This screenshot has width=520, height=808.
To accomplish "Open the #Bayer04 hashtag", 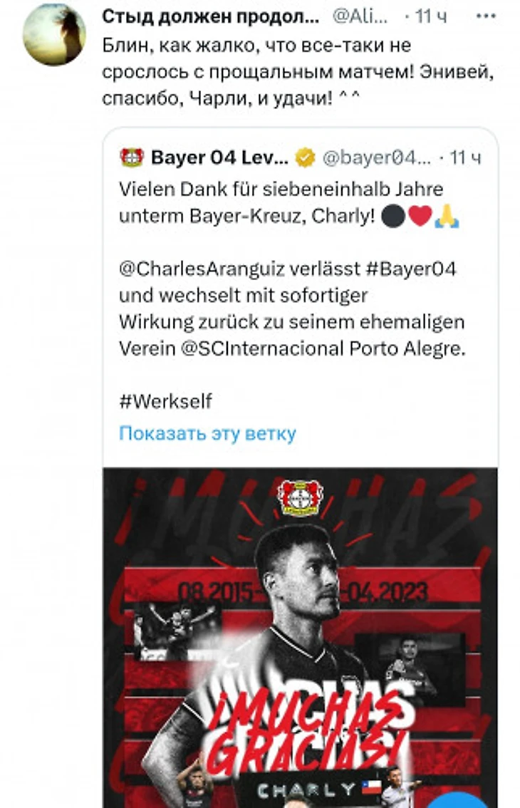I will 411,269.
